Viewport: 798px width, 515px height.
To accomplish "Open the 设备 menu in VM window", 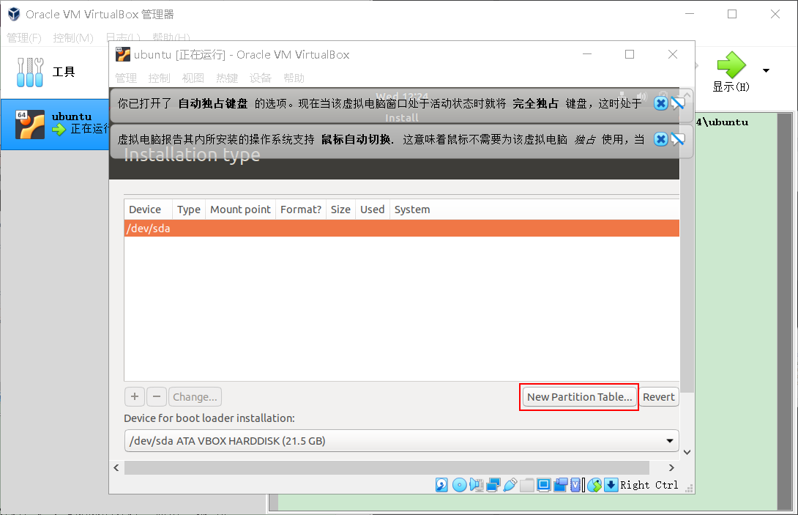I will click(x=261, y=78).
